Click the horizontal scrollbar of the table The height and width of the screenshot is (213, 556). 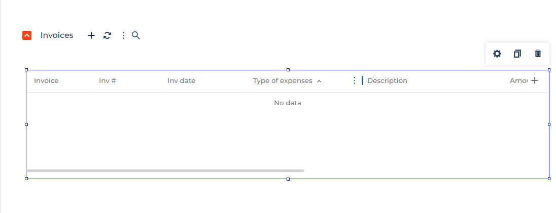pyautogui.click(x=165, y=171)
